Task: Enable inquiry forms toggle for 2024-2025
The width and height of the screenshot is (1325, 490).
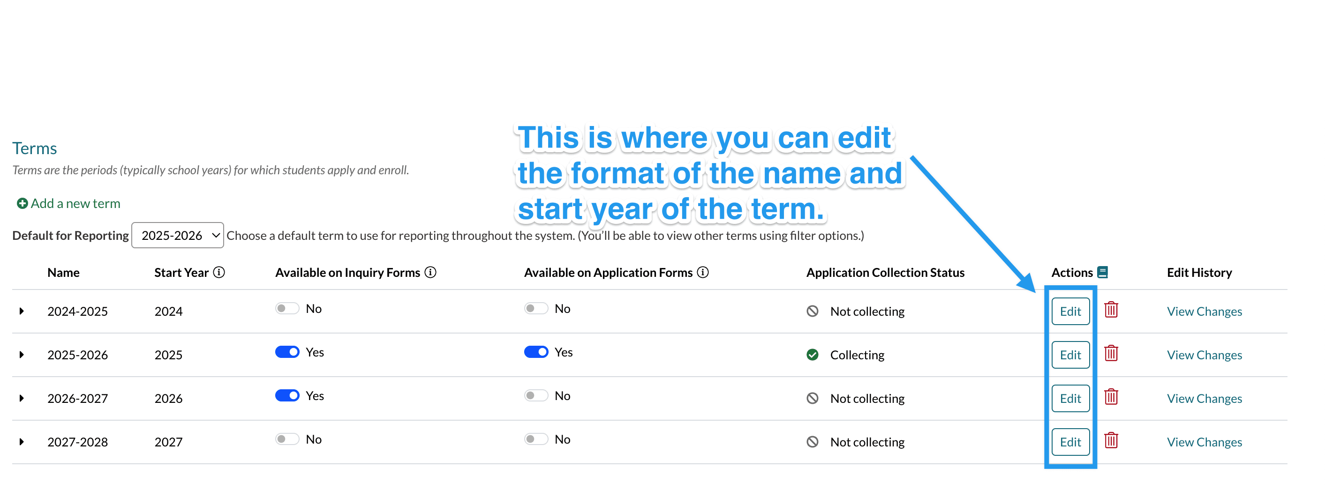Action: click(287, 309)
